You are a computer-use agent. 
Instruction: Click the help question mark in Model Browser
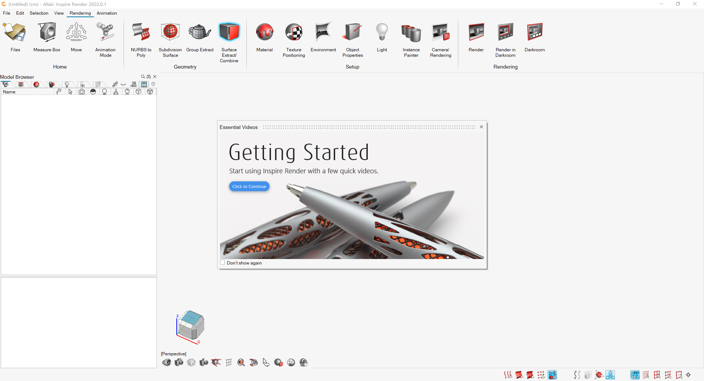(153, 84)
